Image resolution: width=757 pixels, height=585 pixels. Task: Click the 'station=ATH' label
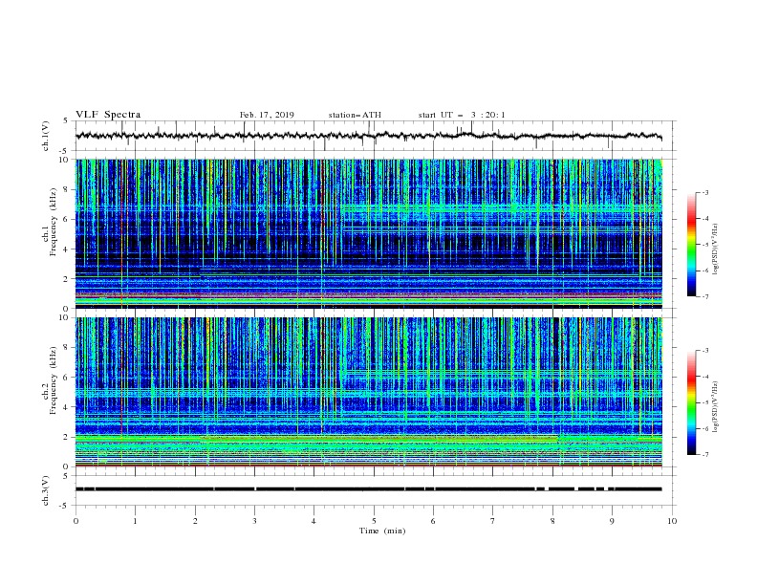coord(355,115)
